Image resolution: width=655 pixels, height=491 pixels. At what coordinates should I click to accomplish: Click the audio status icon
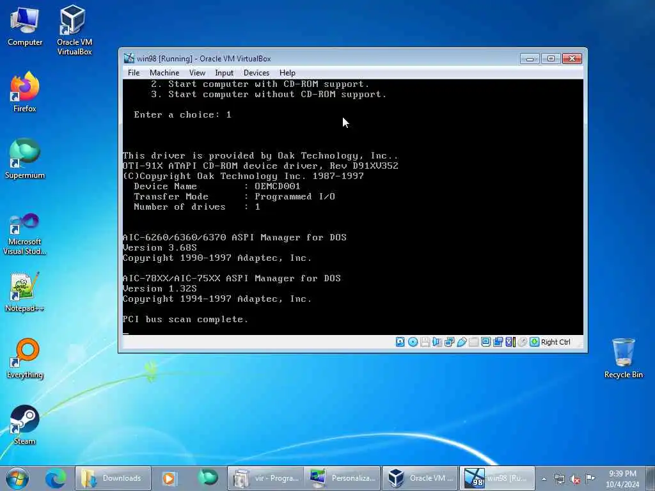437,342
